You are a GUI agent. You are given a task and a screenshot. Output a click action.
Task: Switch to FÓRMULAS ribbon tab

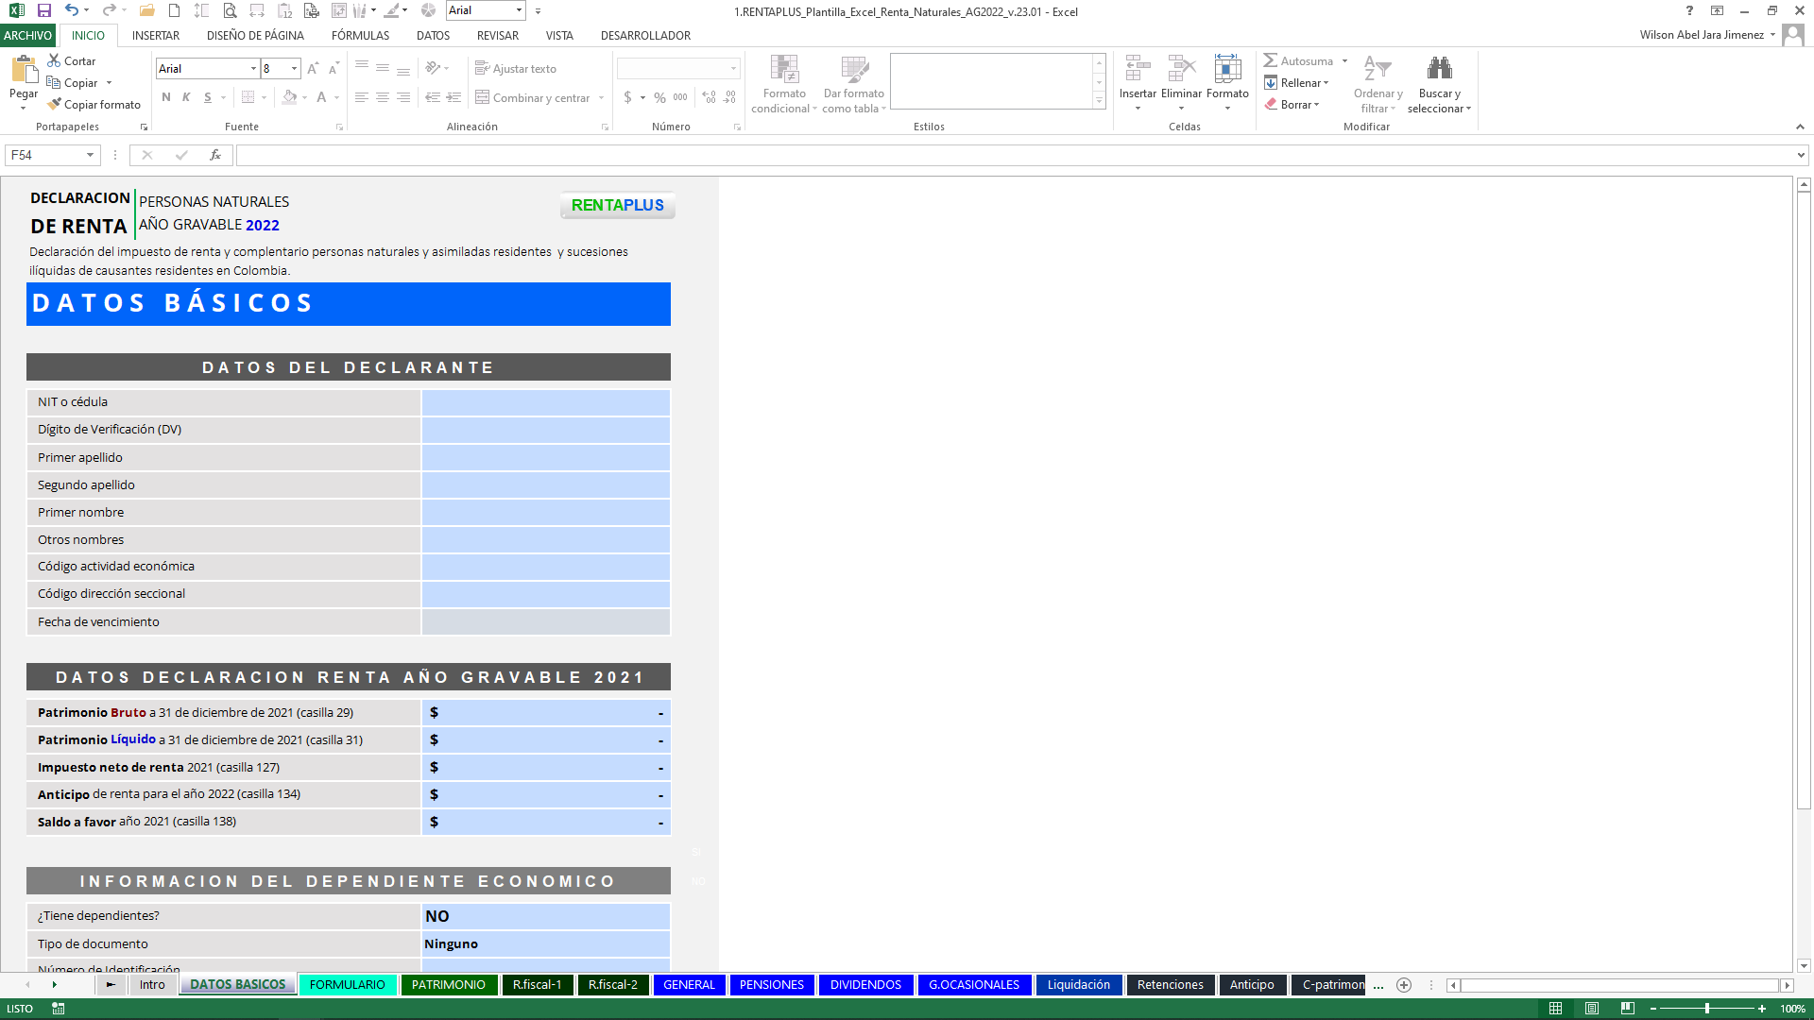pyautogui.click(x=360, y=35)
